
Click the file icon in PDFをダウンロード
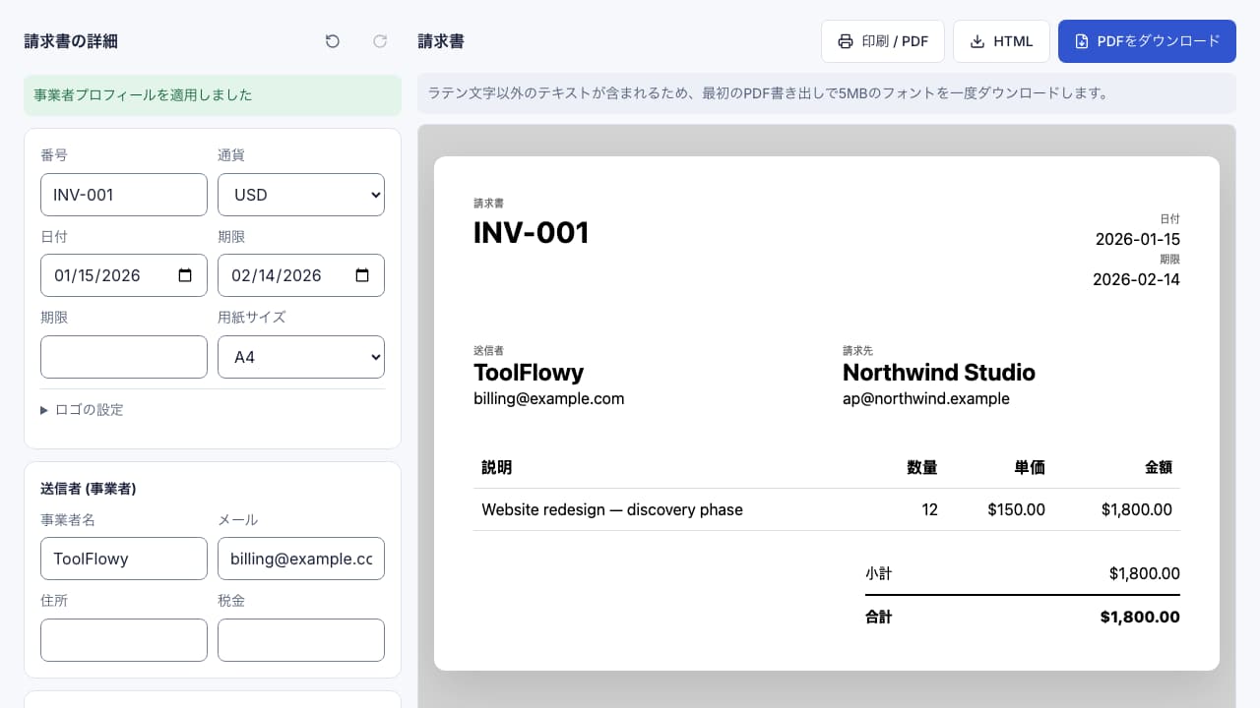(1082, 41)
